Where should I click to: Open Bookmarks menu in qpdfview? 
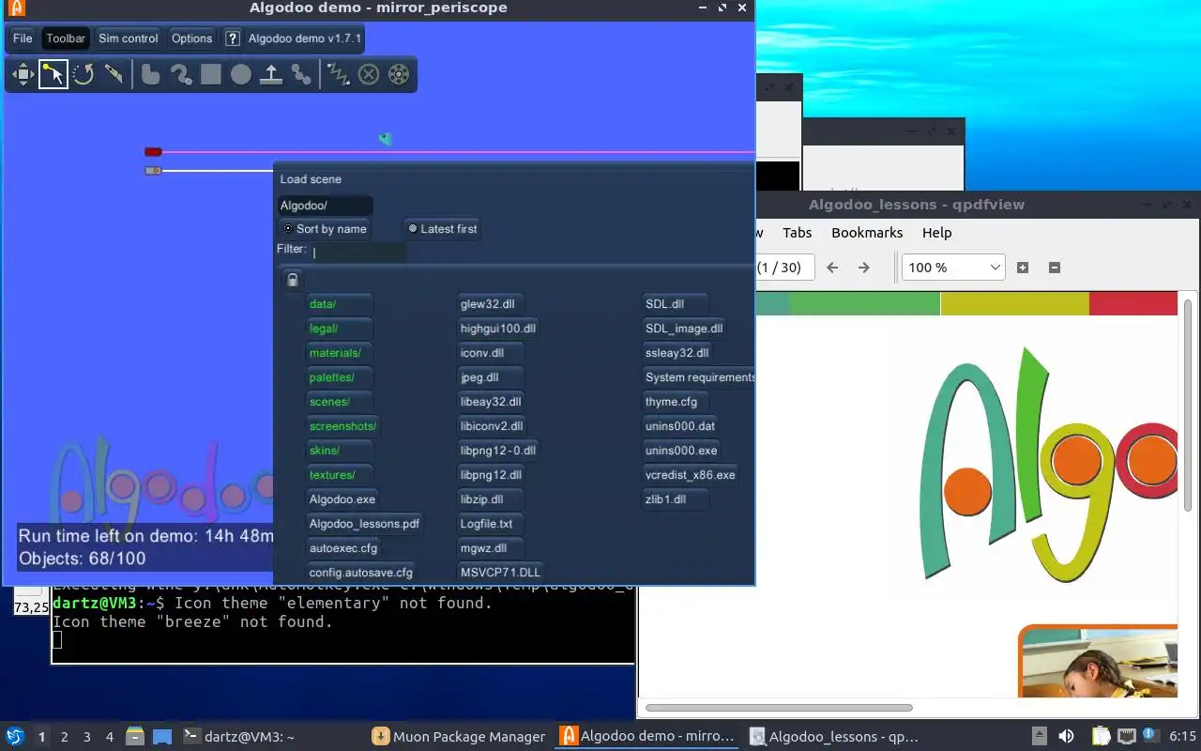[x=867, y=233]
